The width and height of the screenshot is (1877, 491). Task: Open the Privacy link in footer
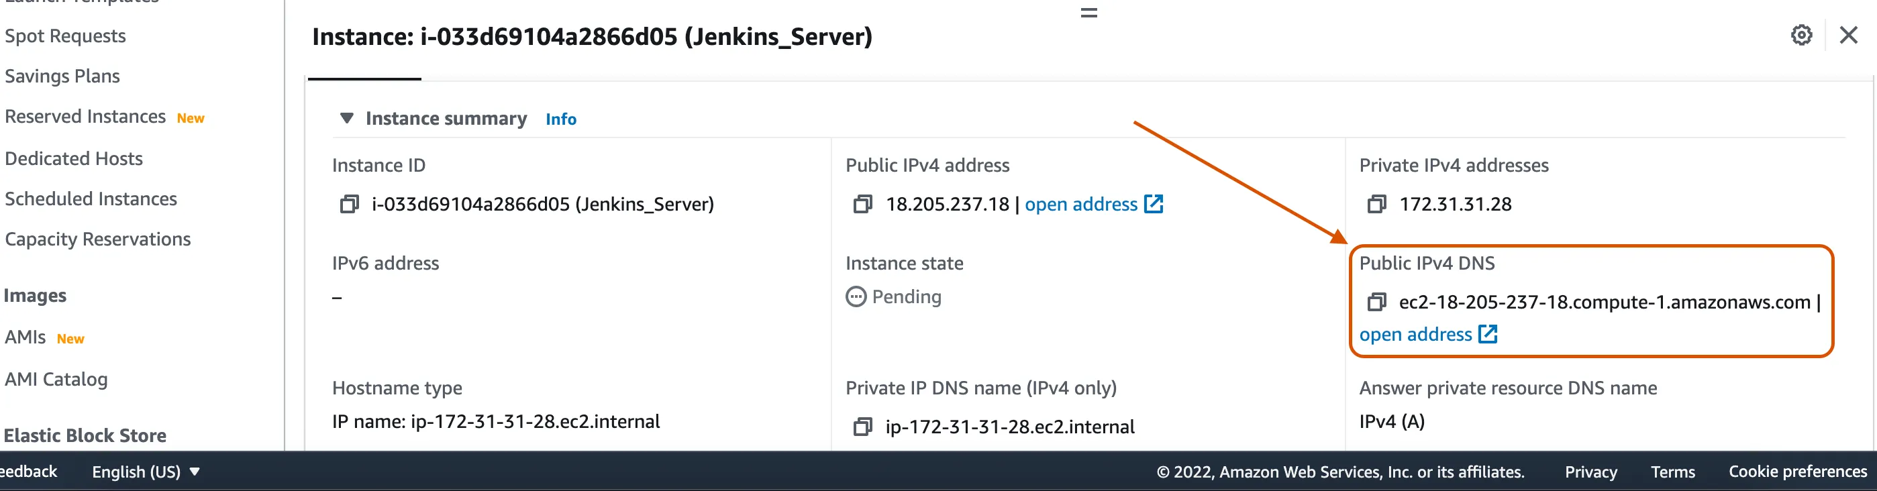pos(1590,472)
